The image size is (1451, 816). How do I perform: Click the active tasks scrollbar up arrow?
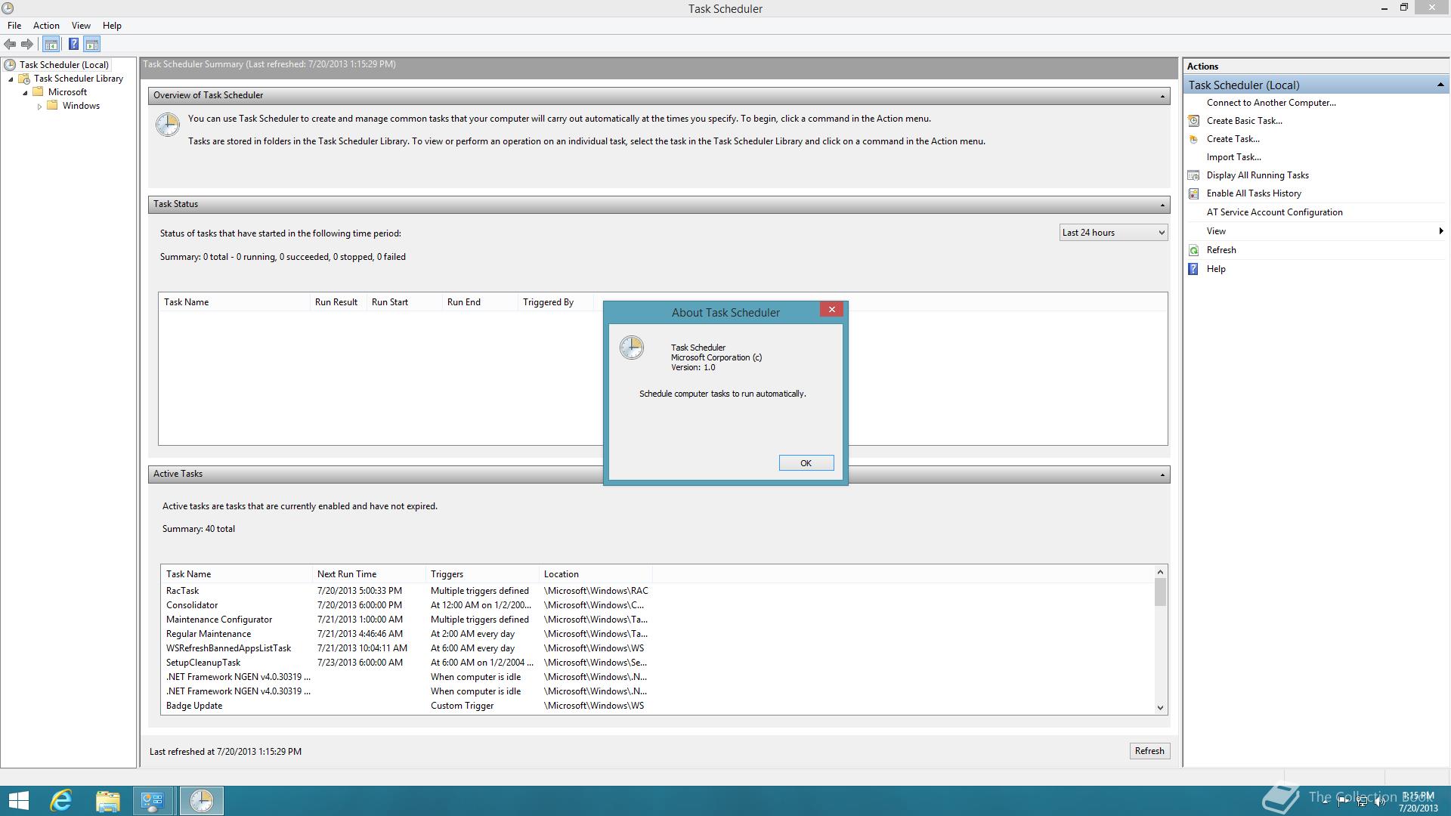pyautogui.click(x=1160, y=572)
